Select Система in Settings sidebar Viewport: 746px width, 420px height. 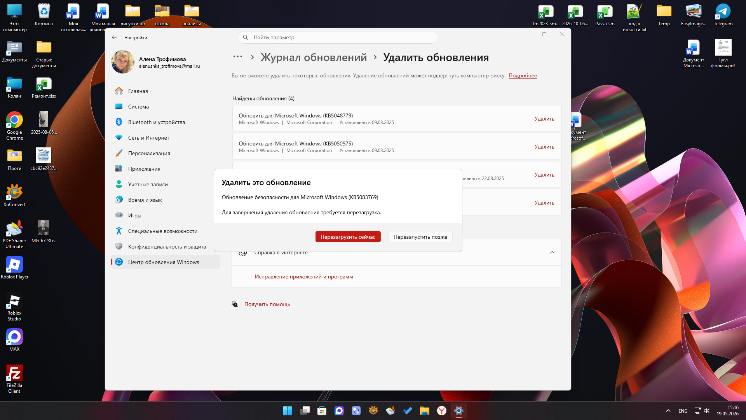click(166, 107)
